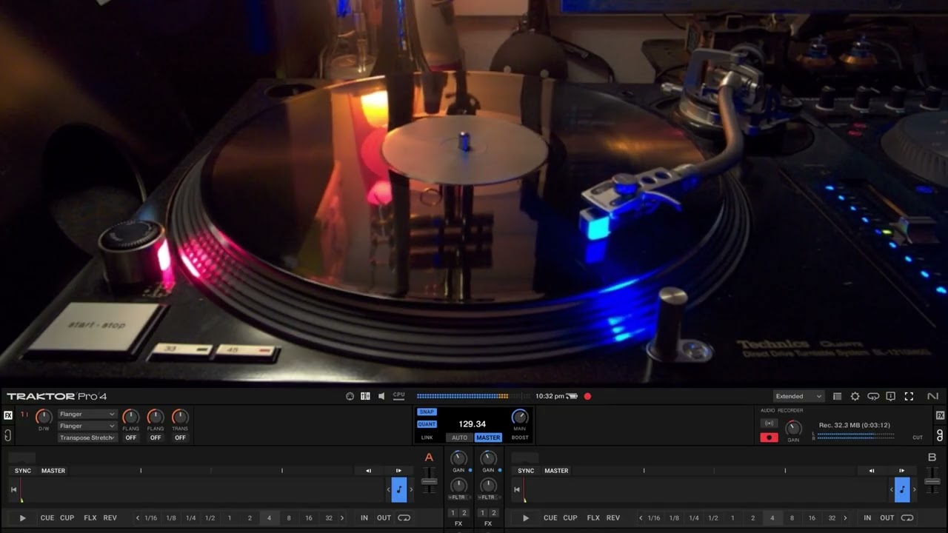
Task: Click CUP on Deck B
Action: [x=570, y=518]
